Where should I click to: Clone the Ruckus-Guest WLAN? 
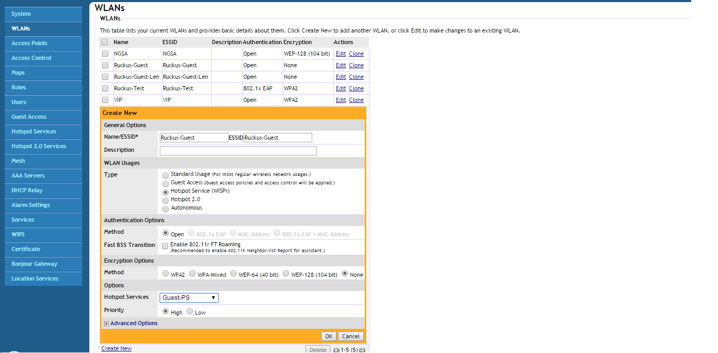click(x=356, y=65)
